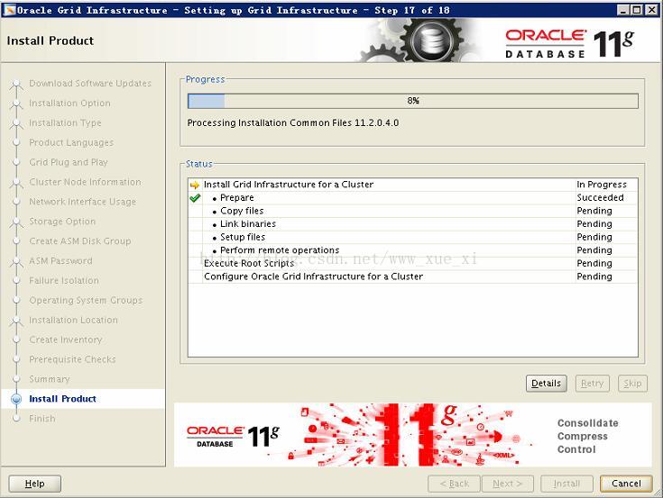Click the greyed Install button
The image size is (663, 498).
click(566, 484)
